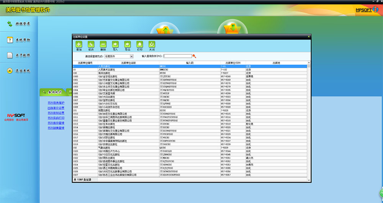Viewport: 383px width, 203px height.
Task: Click the magnifier search icon
Action: point(194,56)
